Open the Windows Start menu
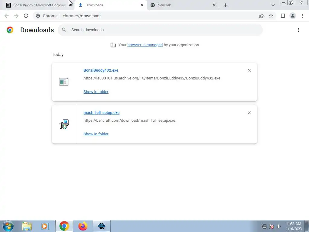The image size is (309, 232). [x=8, y=226]
